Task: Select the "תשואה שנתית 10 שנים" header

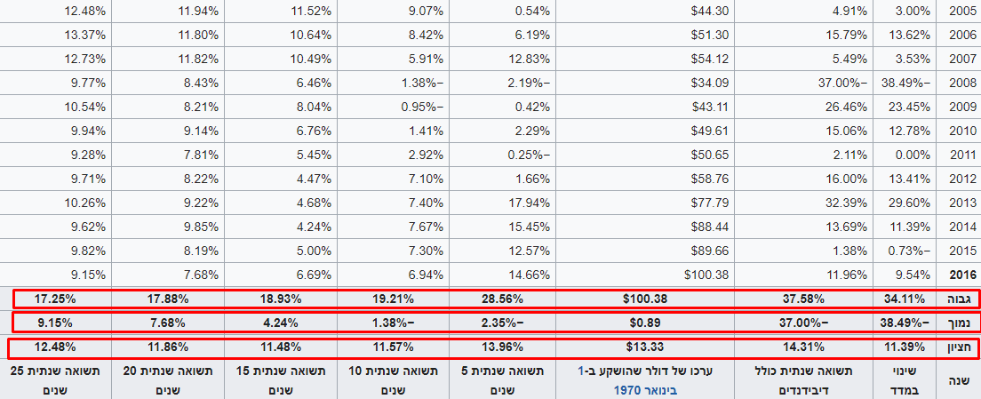Action: tap(392, 380)
